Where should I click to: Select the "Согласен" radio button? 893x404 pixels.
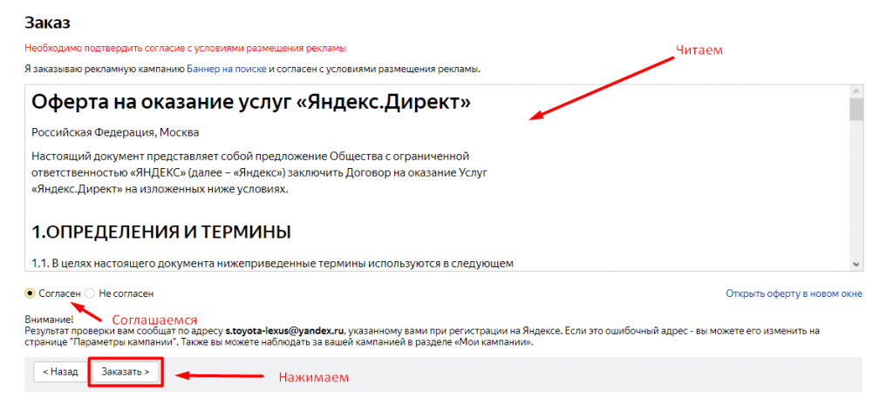31,293
